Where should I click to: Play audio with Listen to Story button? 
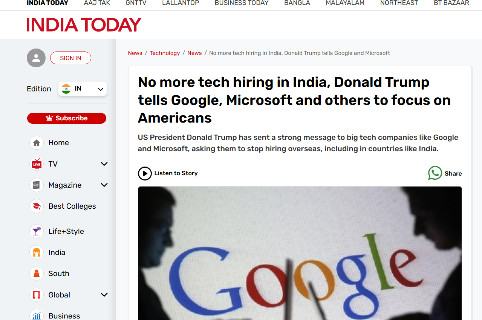(168, 173)
